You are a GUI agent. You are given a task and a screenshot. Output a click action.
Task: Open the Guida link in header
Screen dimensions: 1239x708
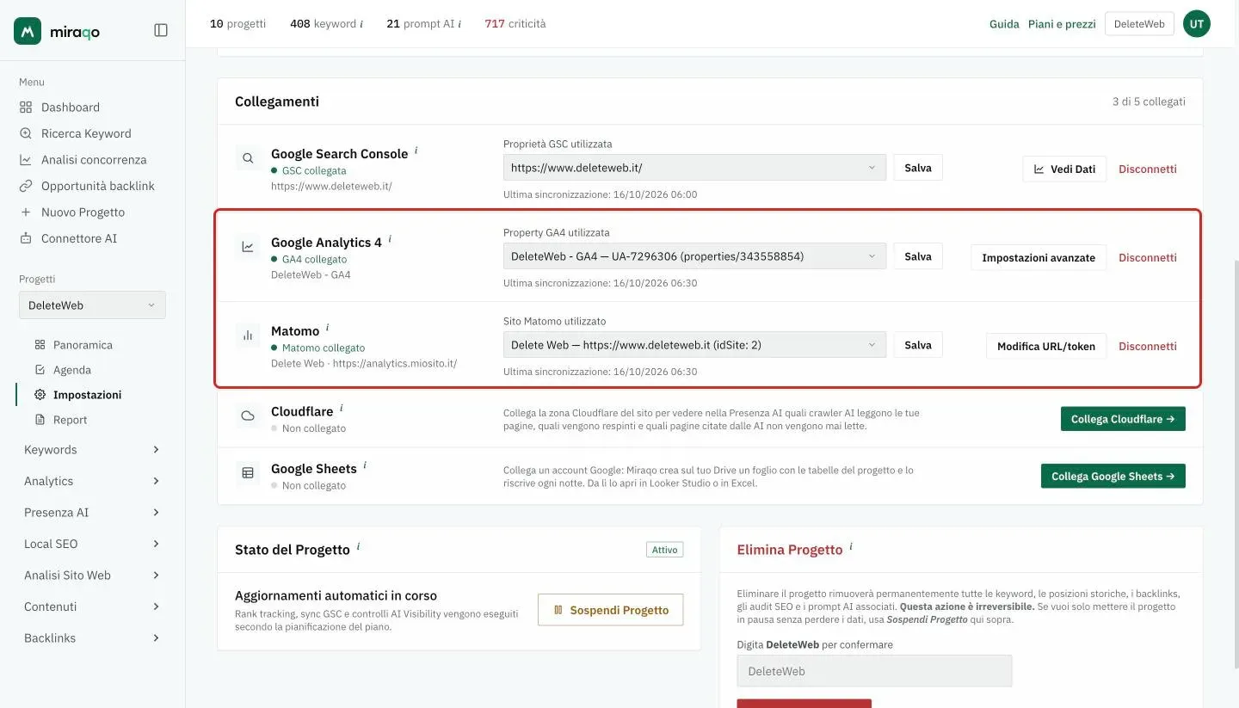point(1004,24)
